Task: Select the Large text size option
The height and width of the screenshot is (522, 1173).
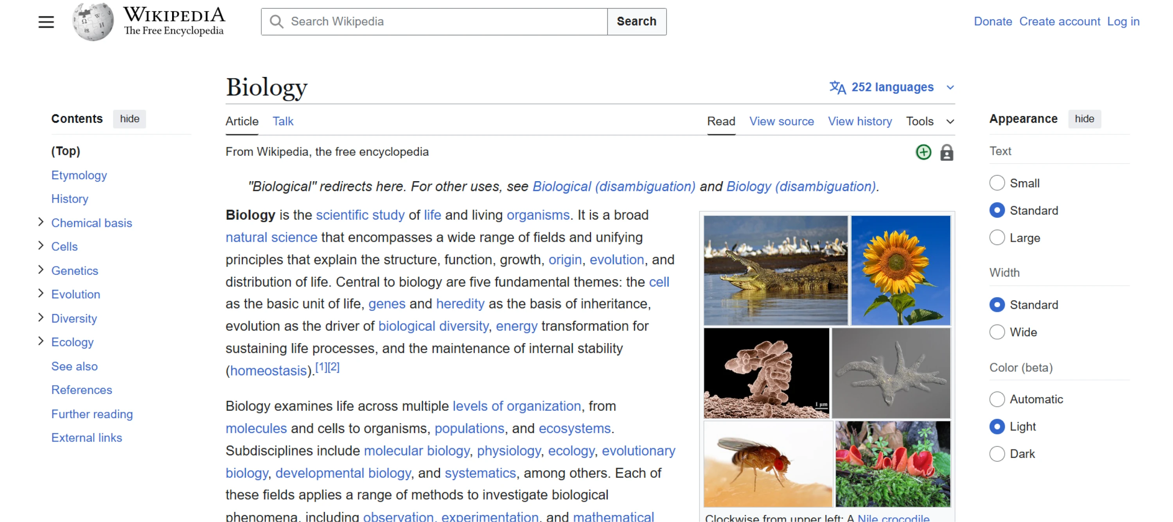Action: (x=997, y=237)
